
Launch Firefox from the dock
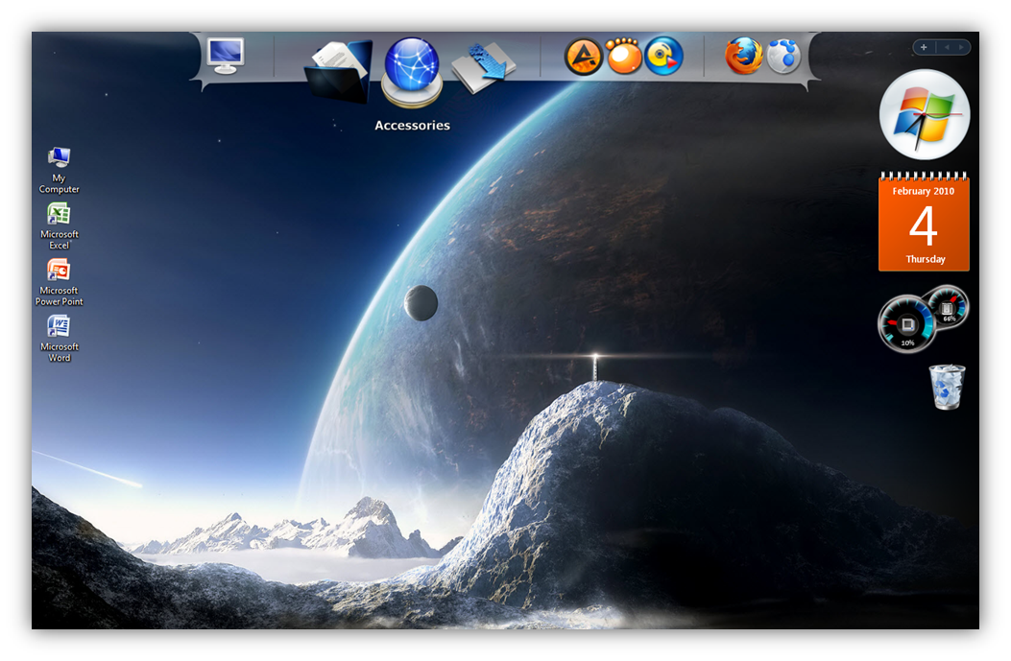click(743, 56)
